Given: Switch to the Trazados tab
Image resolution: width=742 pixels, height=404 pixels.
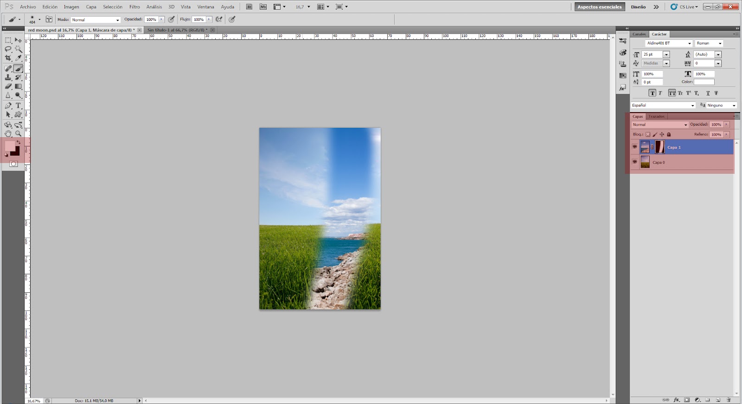Looking at the screenshot, I should 656,117.
